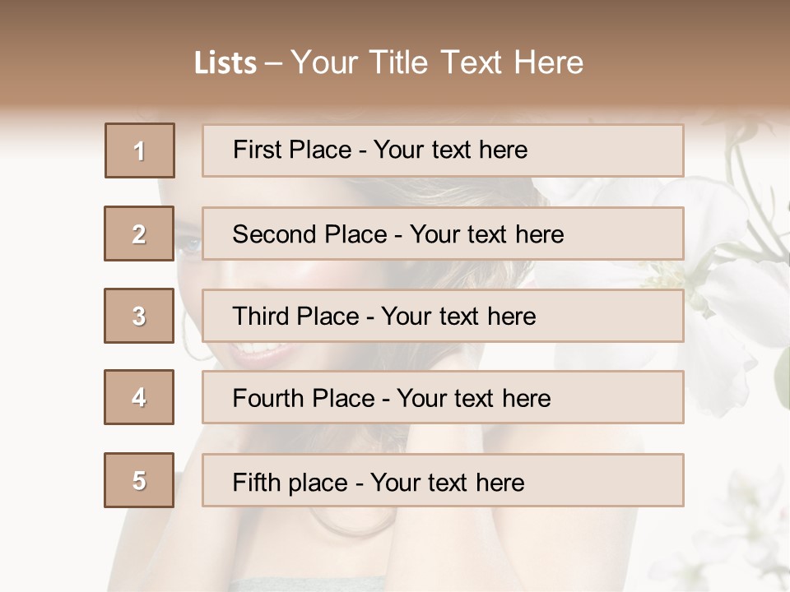The width and height of the screenshot is (790, 592).
Task: Click the First Place text bar
Action: click(x=443, y=150)
